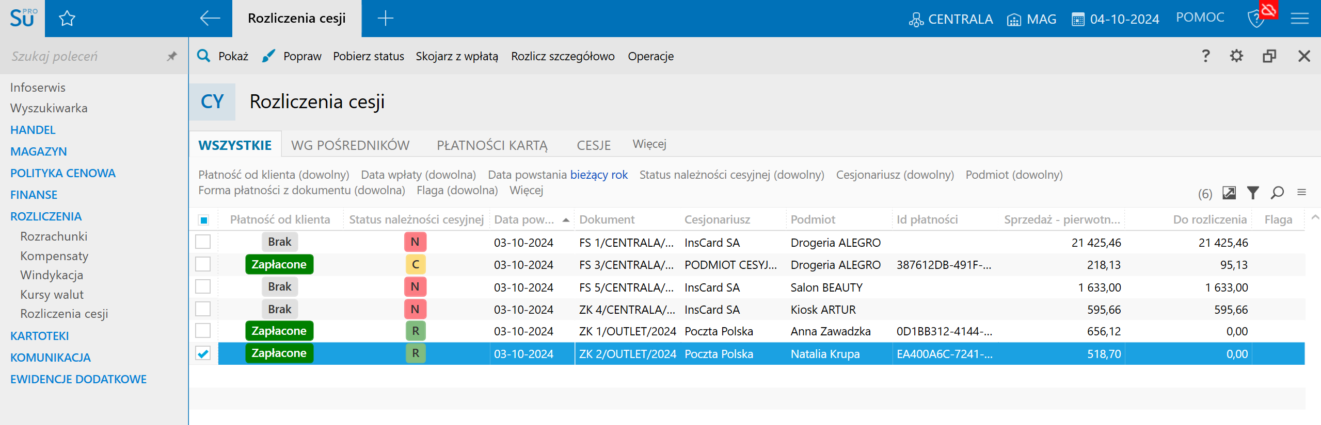Click the C status badge for FS 3/CENTRALA
Image resolution: width=1321 pixels, height=425 pixels.
click(x=415, y=265)
